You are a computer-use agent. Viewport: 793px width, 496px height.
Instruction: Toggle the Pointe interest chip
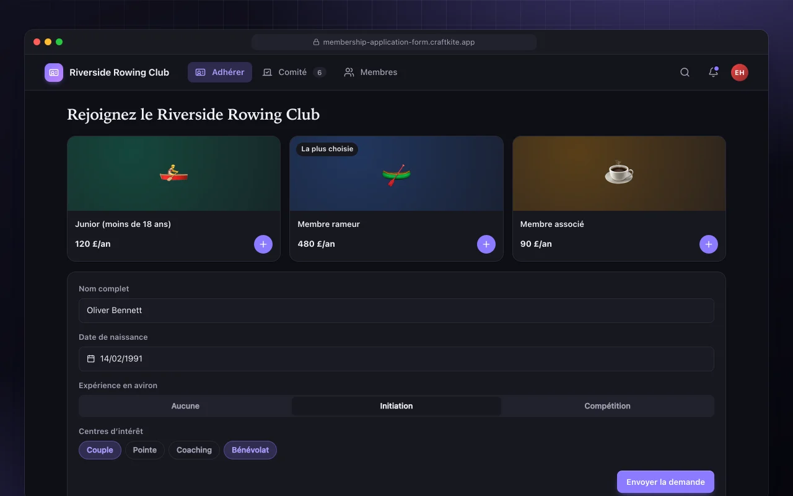click(x=145, y=450)
